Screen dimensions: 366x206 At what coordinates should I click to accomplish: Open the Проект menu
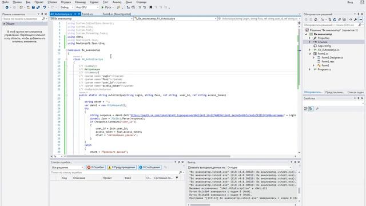pyautogui.click(x=39, y=2)
